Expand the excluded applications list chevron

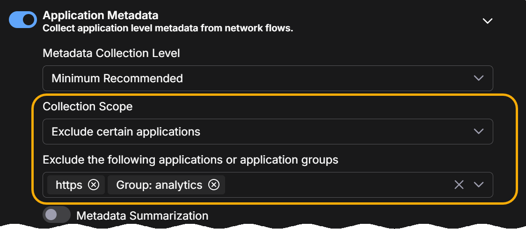coord(478,185)
